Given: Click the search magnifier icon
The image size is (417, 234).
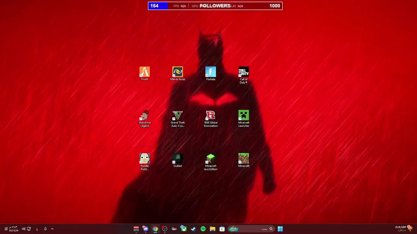Looking at the screenshot, I should coord(271,229).
